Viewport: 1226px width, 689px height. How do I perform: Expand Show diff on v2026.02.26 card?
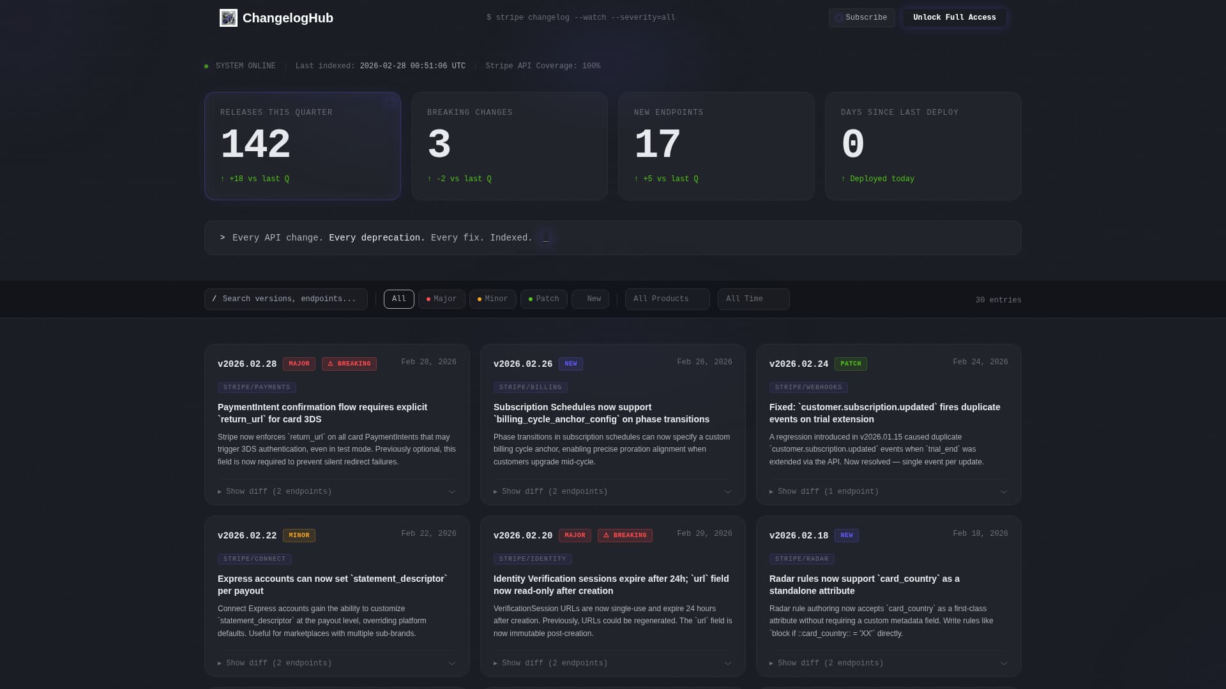click(x=550, y=492)
